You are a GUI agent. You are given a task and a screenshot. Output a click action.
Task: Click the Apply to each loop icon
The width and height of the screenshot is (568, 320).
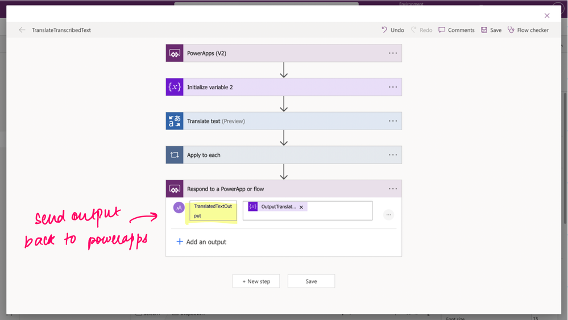pyautogui.click(x=175, y=155)
